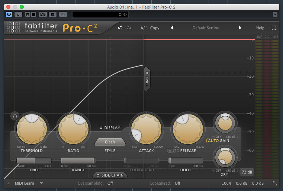This screenshot has height=191, width=283.
Task: Toggle full screen mode icon
Action: pos(274,28)
